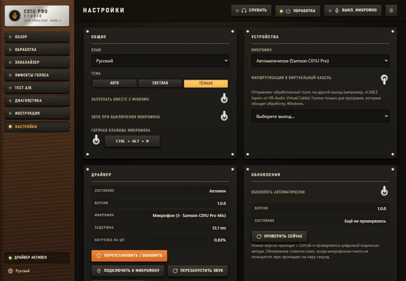Click the shield icon on Переустановить button

[x=99, y=256]
